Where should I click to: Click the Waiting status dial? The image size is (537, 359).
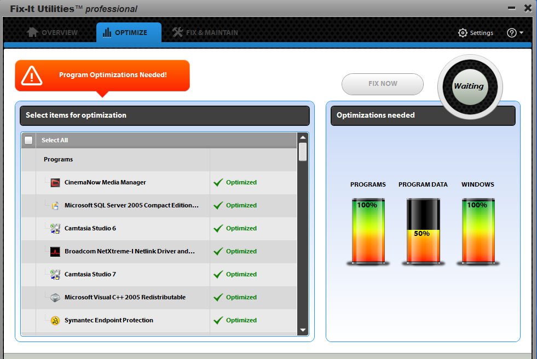(x=470, y=87)
